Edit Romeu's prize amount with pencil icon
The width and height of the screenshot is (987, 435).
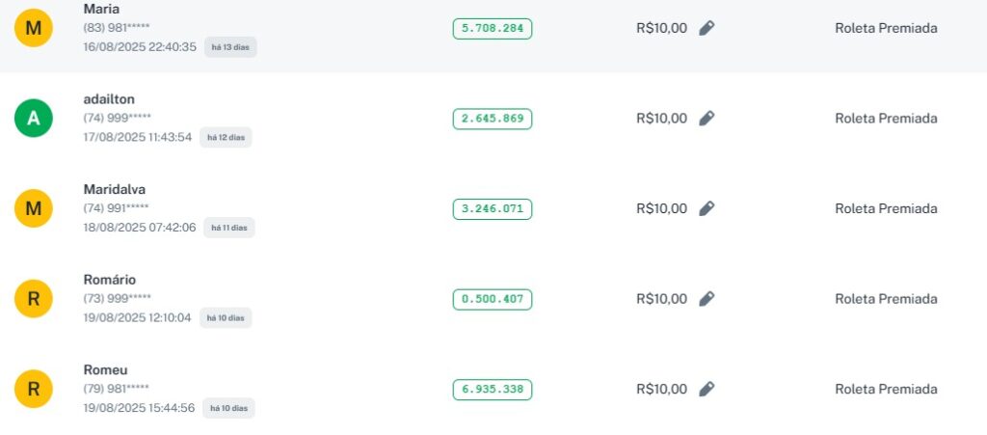pos(707,390)
